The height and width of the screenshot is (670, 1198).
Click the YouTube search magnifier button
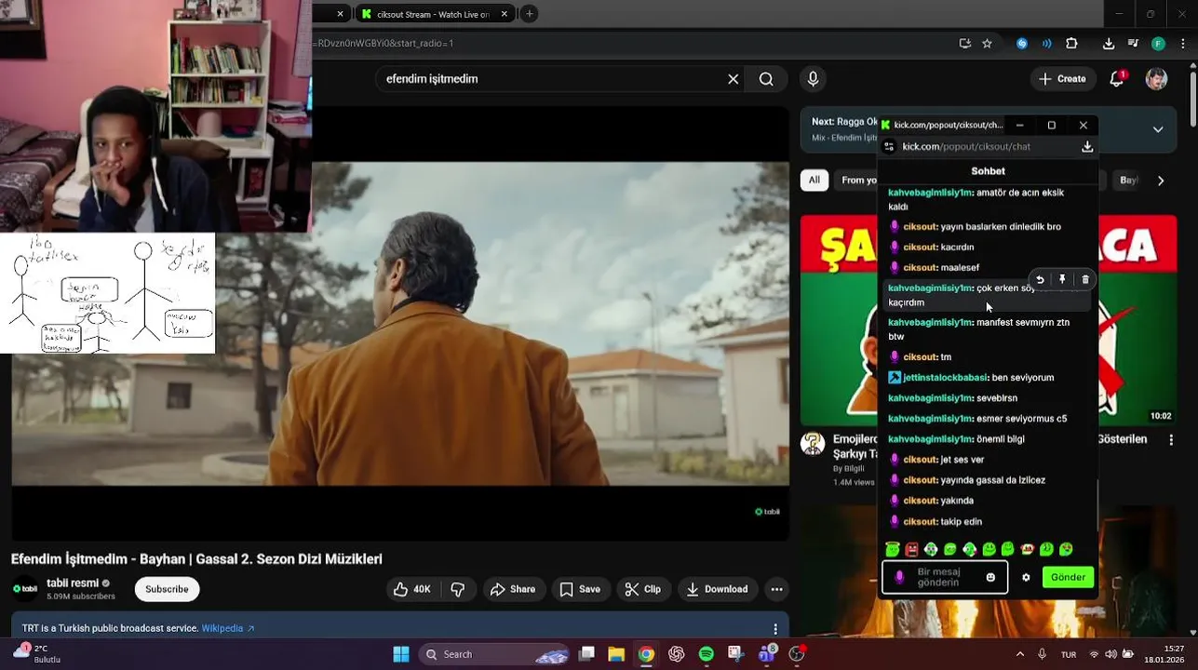point(766,79)
